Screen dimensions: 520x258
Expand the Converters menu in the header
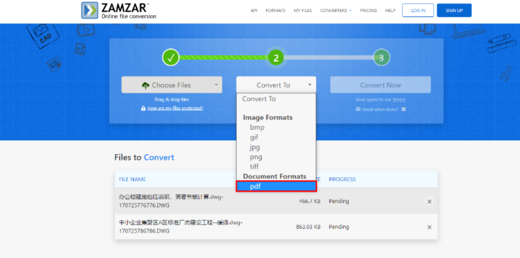click(336, 11)
